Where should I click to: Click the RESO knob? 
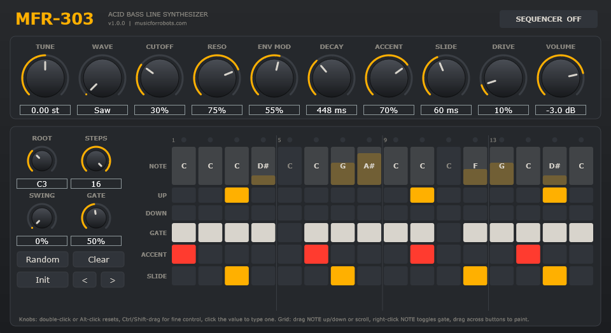tap(217, 77)
